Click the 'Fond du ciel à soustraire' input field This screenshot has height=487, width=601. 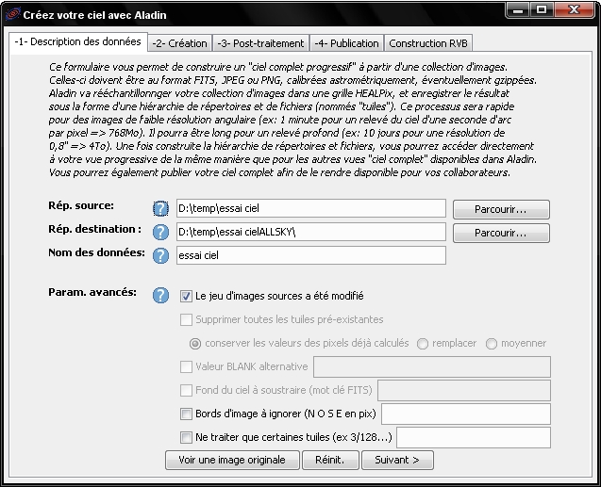click(464, 391)
